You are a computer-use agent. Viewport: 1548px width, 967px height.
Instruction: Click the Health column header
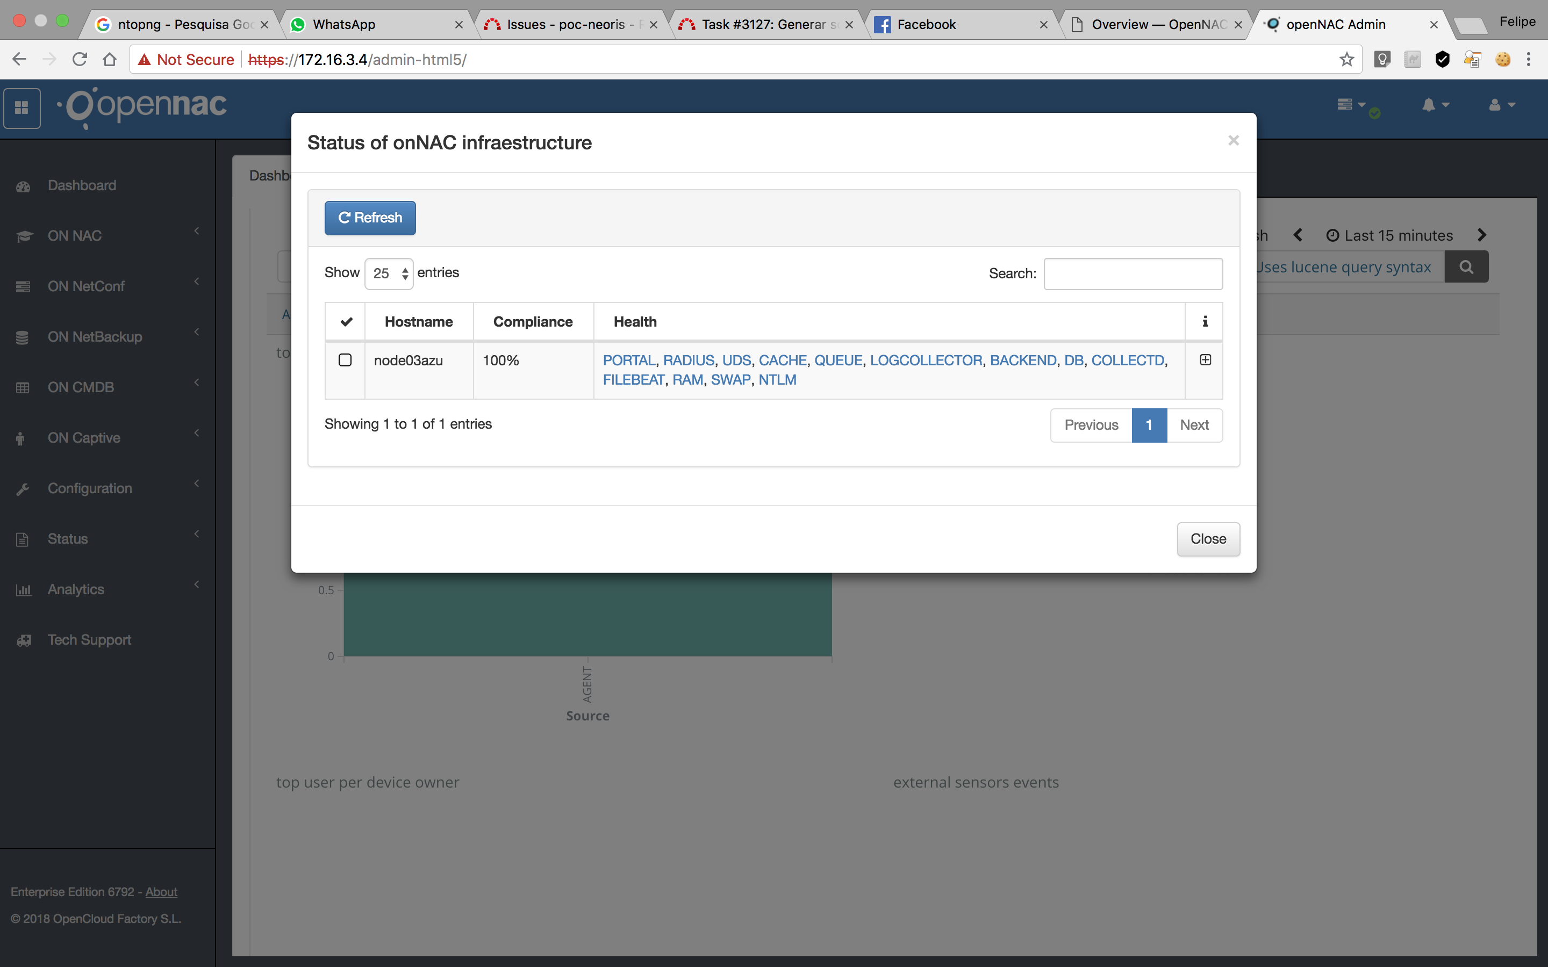pos(889,322)
